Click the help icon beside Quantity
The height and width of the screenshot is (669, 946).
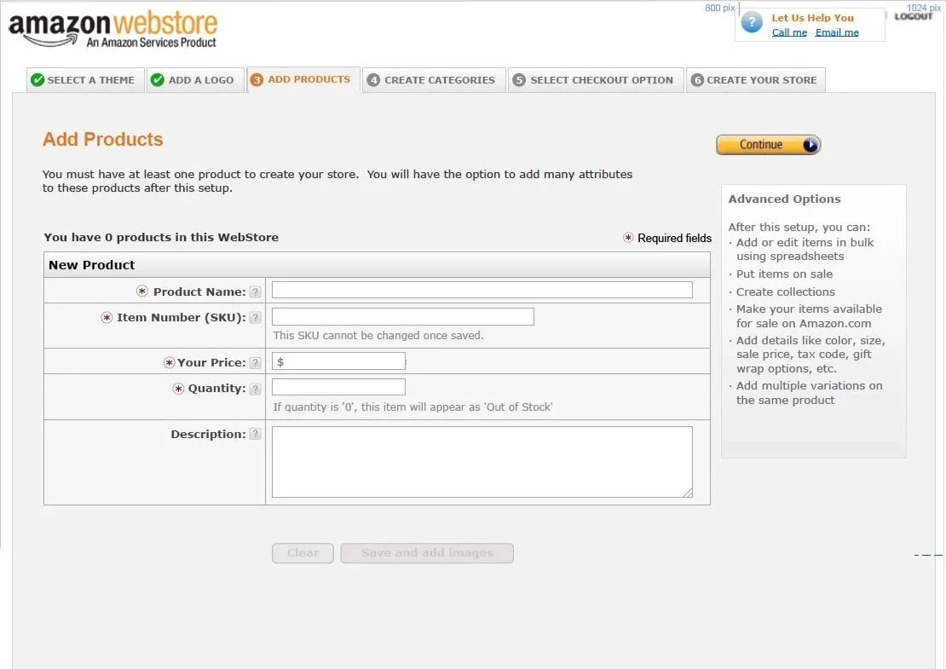(255, 389)
